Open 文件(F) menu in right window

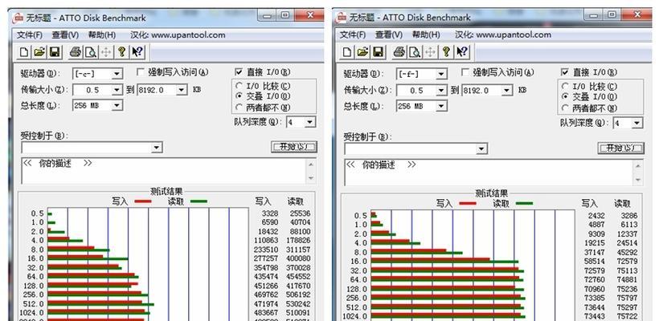click(353, 35)
